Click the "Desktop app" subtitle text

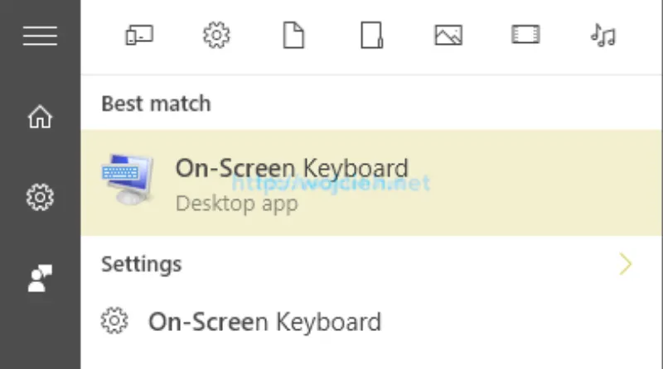(x=236, y=204)
